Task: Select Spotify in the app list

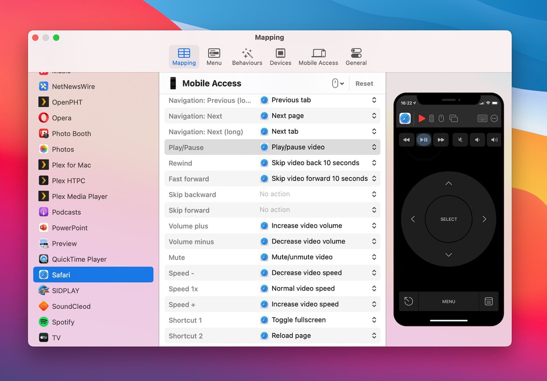Action: (x=93, y=322)
